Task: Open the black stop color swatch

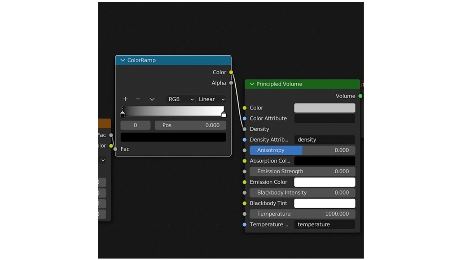Action: coord(173,137)
